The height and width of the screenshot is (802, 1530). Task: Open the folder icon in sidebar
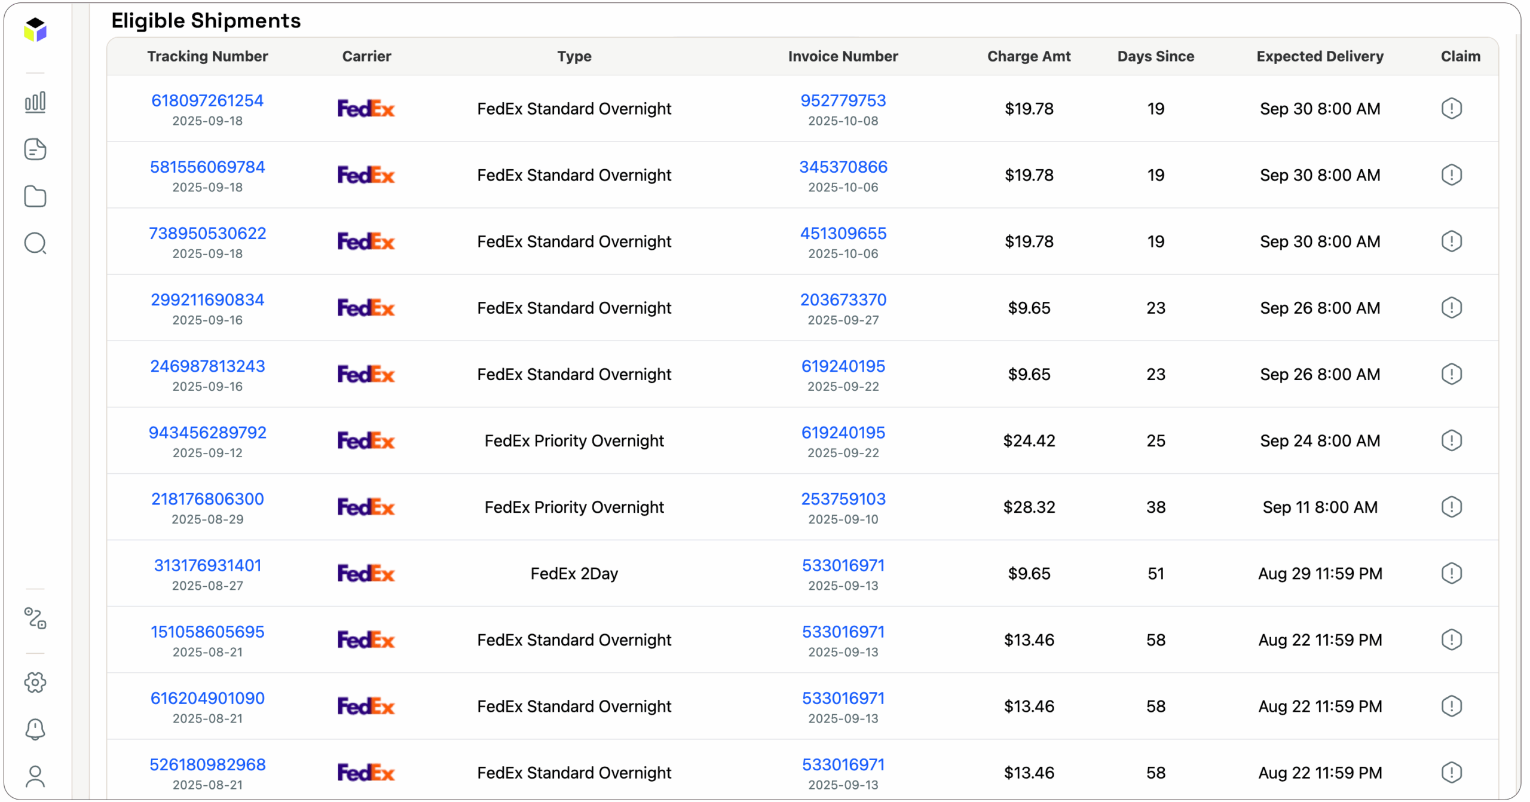tap(35, 197)
